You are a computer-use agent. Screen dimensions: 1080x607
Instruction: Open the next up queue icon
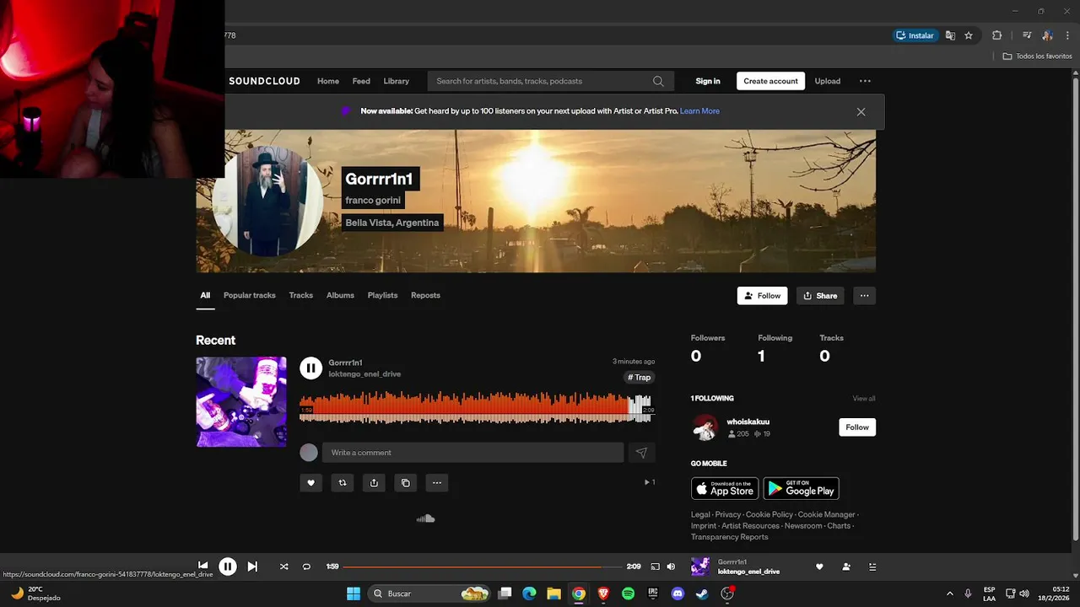[x=872, y=567]
